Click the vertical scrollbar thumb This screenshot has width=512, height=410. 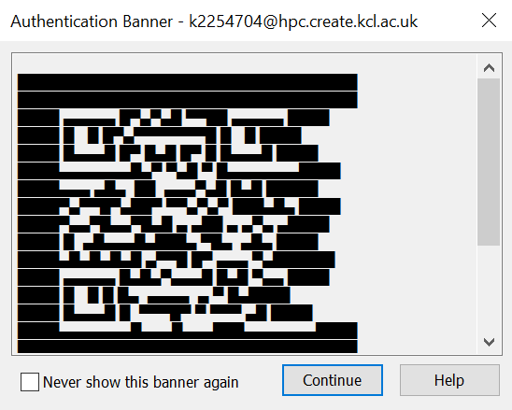pos(489,162)
